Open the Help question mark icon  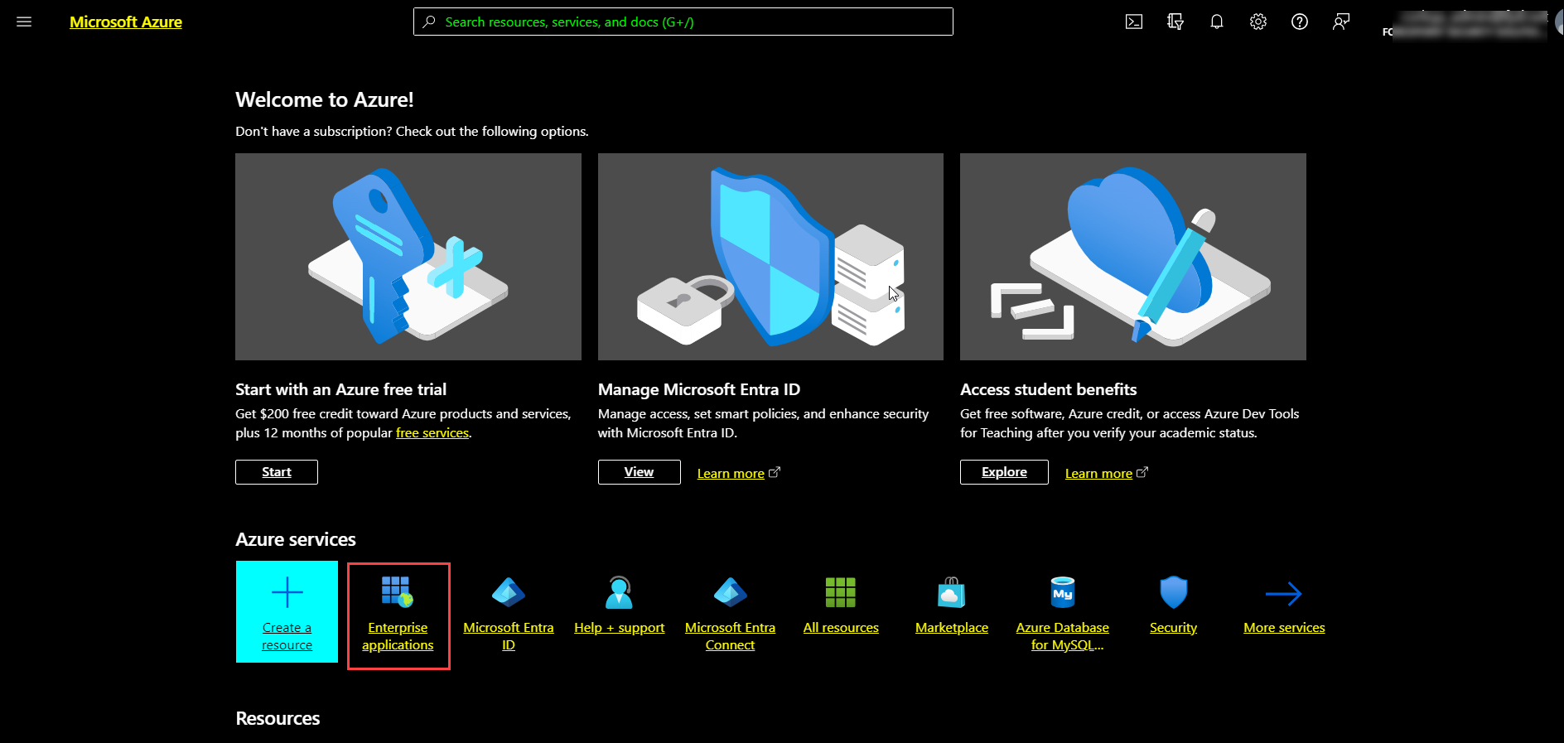1300,22
